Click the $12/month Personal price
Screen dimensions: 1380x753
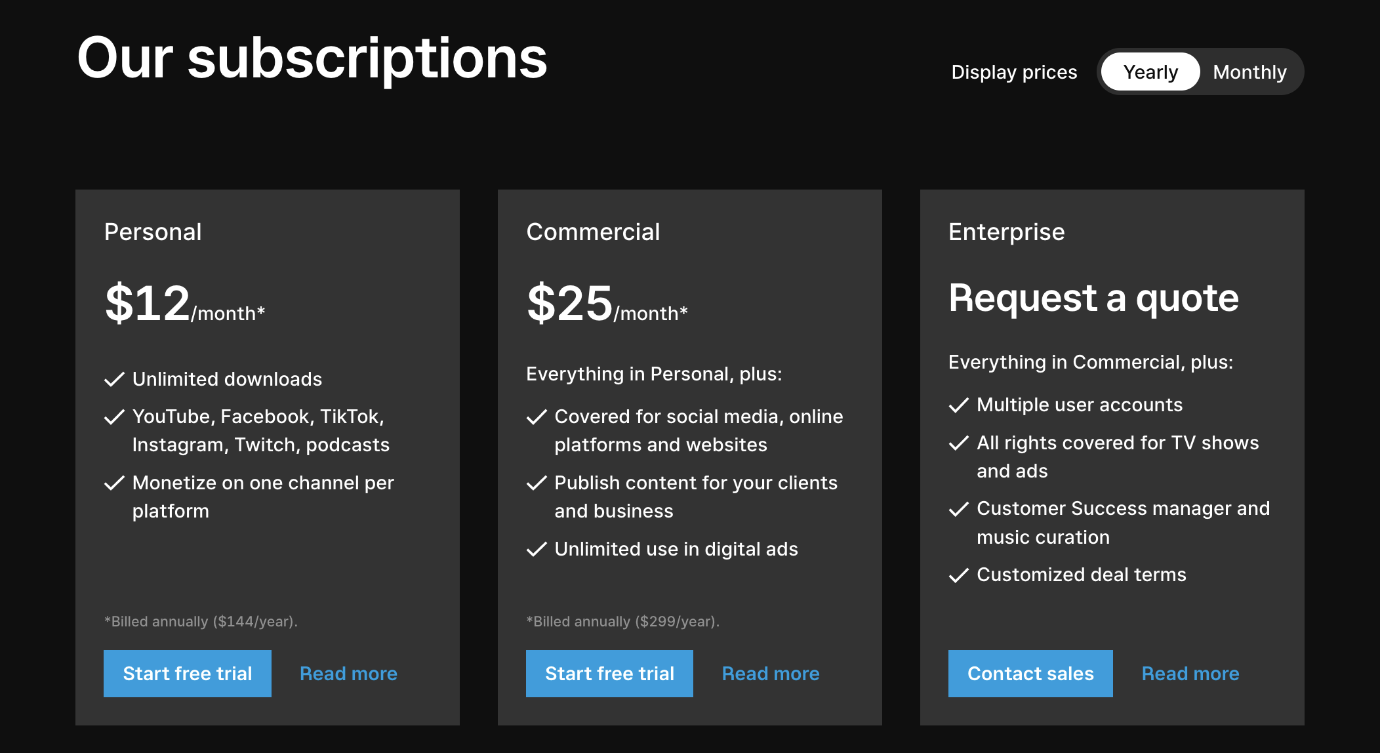click(184, 304)
